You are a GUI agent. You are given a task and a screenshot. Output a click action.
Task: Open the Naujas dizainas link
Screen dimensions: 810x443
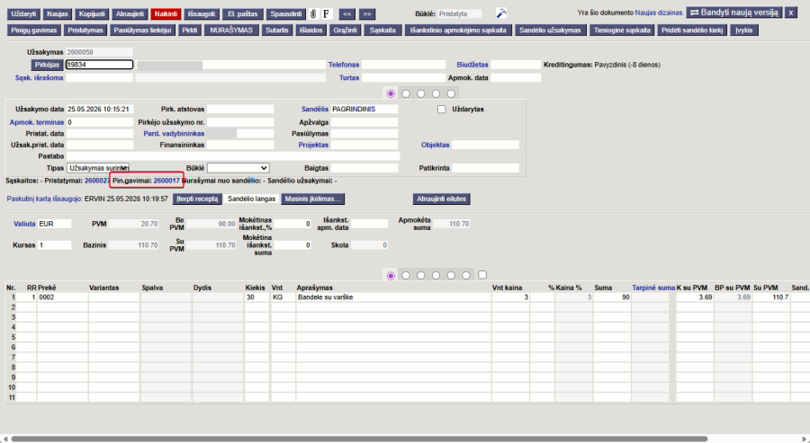[659, 13]
